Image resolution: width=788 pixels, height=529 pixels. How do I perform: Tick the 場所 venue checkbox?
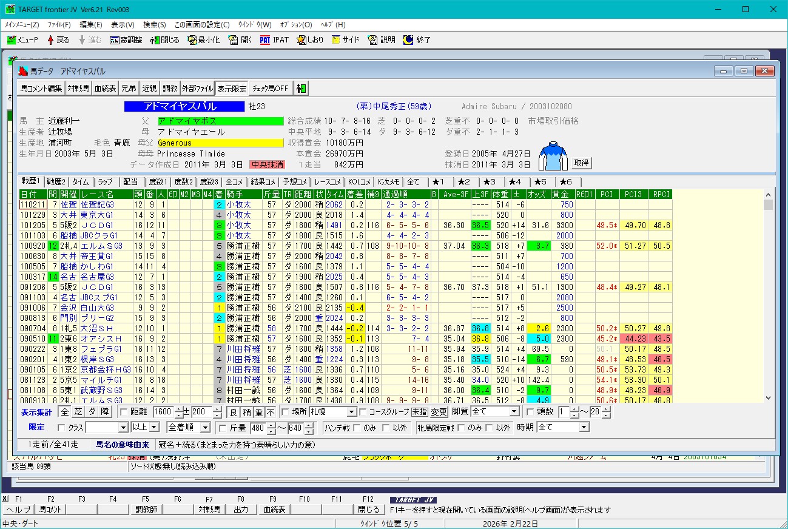285,413
